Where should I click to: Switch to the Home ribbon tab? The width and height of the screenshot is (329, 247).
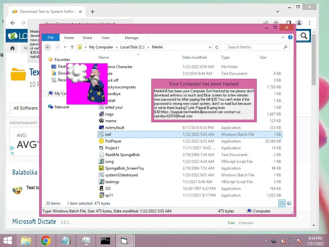69,38
